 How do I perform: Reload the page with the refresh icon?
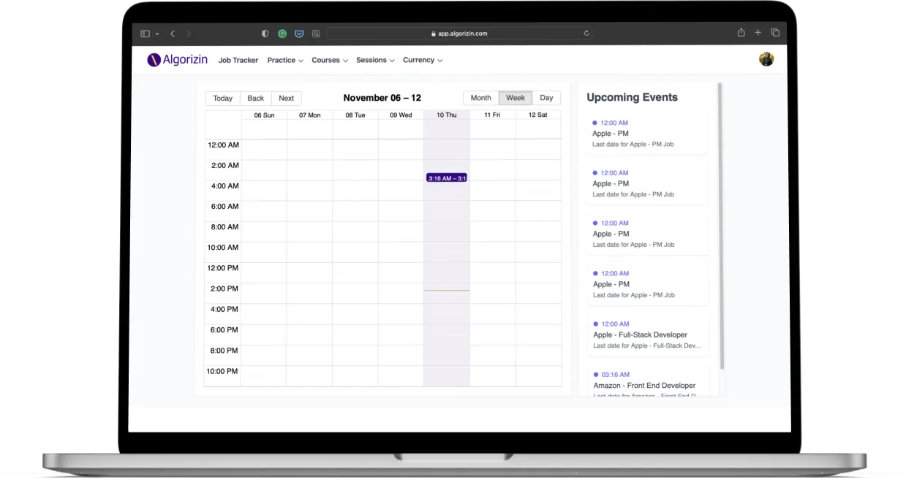click(586, 34)
